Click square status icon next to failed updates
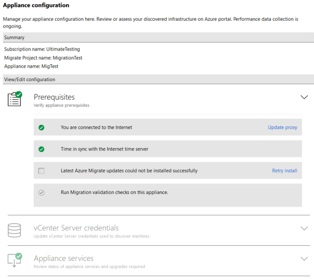Screen dimensions: 314x280 point(41,171)
